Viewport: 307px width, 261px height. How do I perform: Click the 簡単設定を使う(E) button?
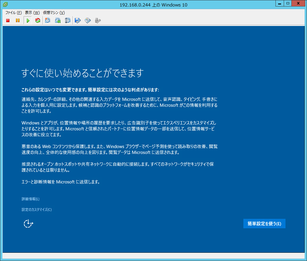click(264, 224)
